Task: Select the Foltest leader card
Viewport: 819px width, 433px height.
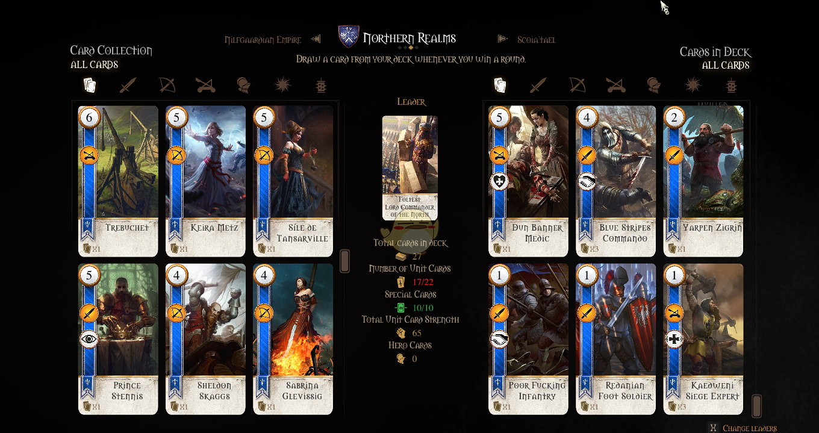Action: 409,168
